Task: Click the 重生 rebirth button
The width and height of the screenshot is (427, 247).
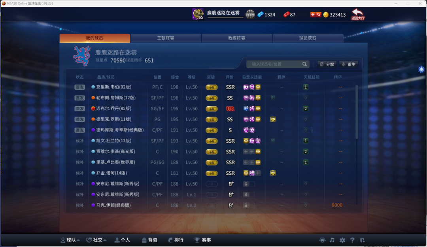Action: coord(349,64)
